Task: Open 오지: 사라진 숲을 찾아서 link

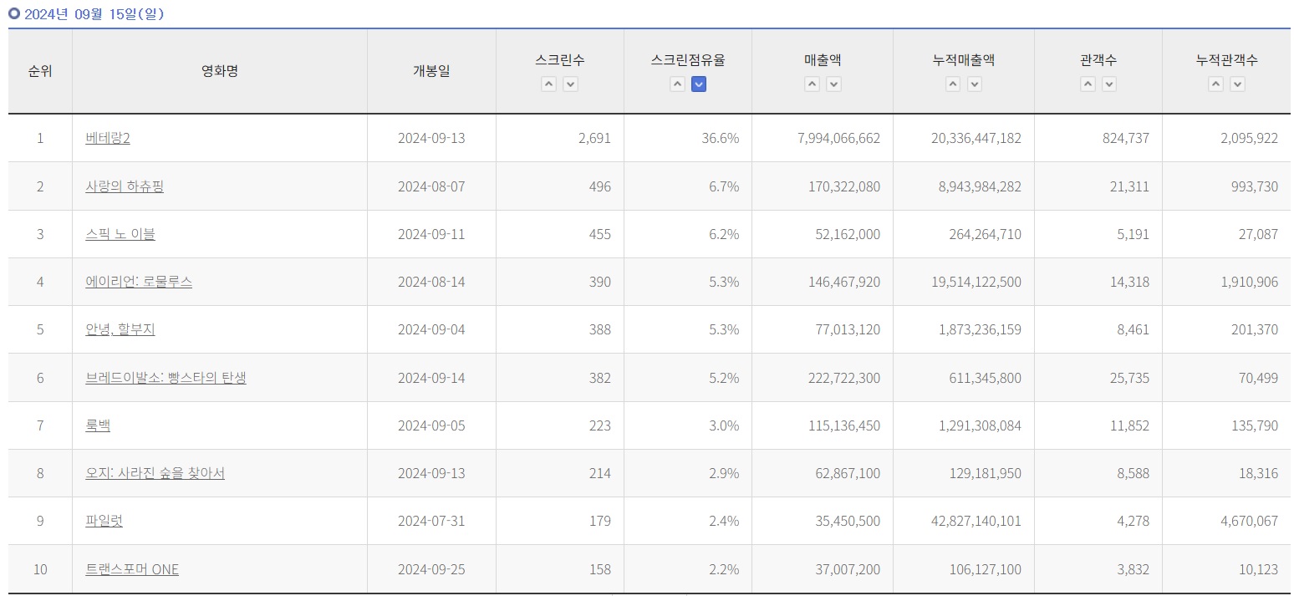Action: (155, 473)
